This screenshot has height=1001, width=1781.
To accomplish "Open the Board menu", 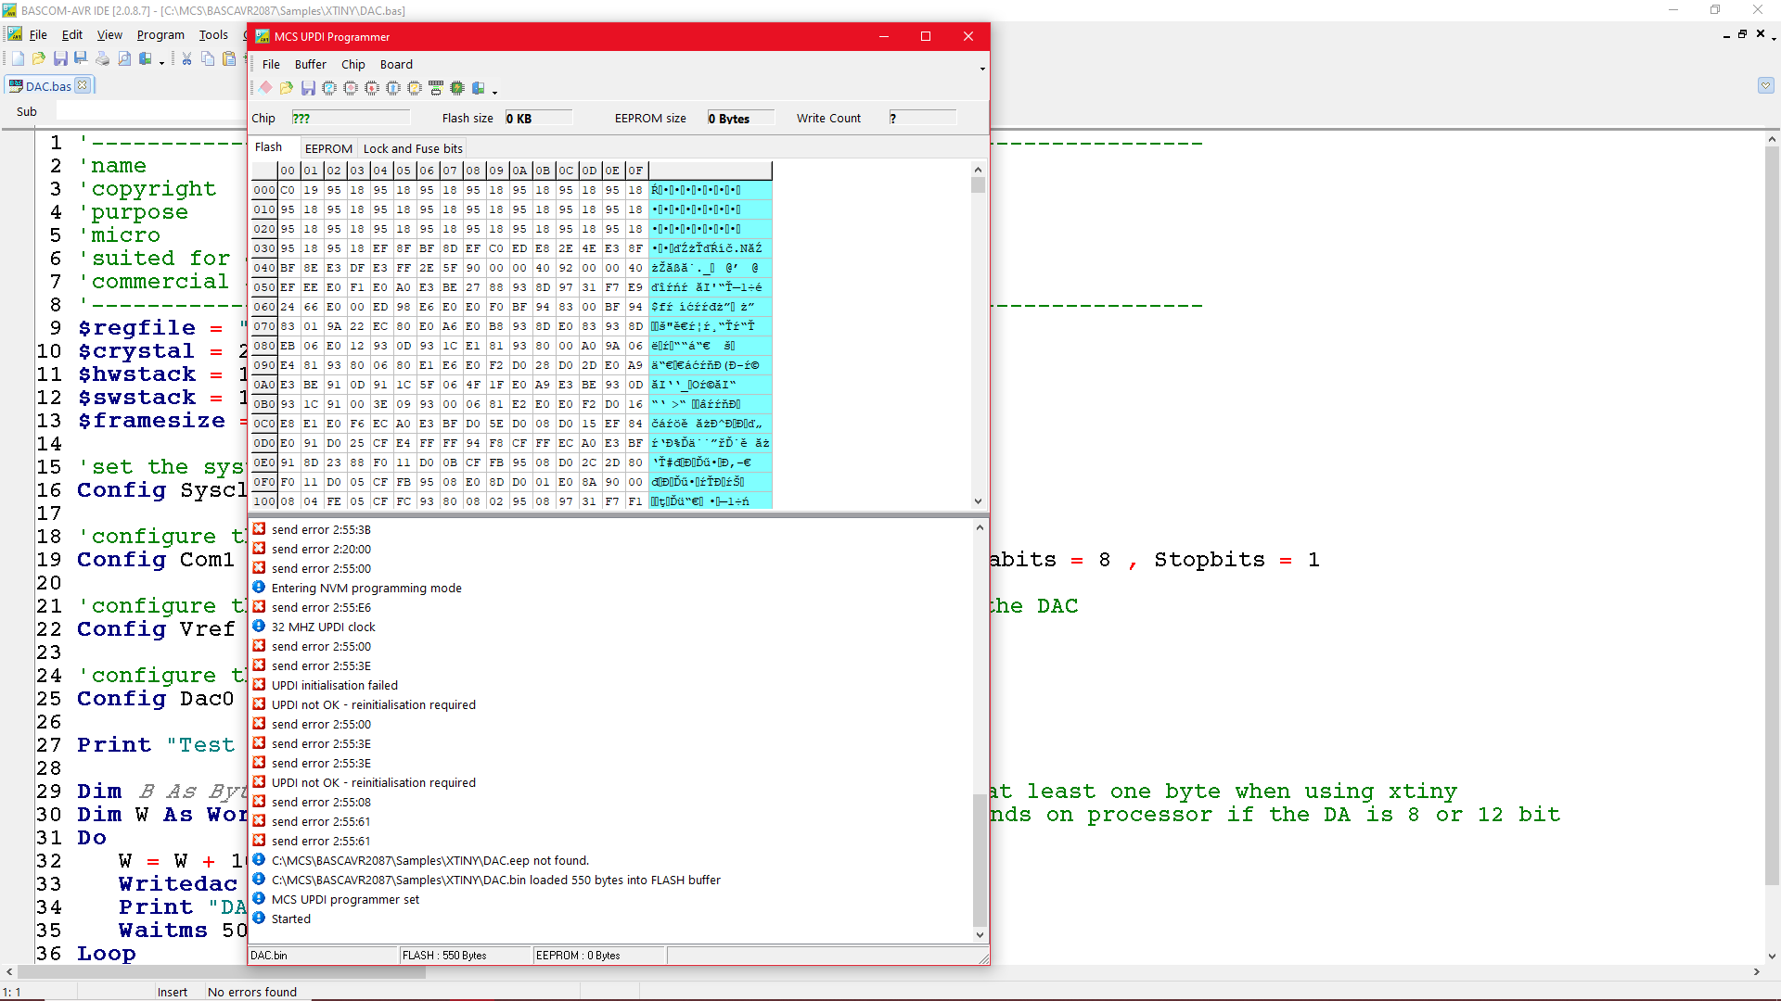I will pyautogui.click(x=396, y=64).
